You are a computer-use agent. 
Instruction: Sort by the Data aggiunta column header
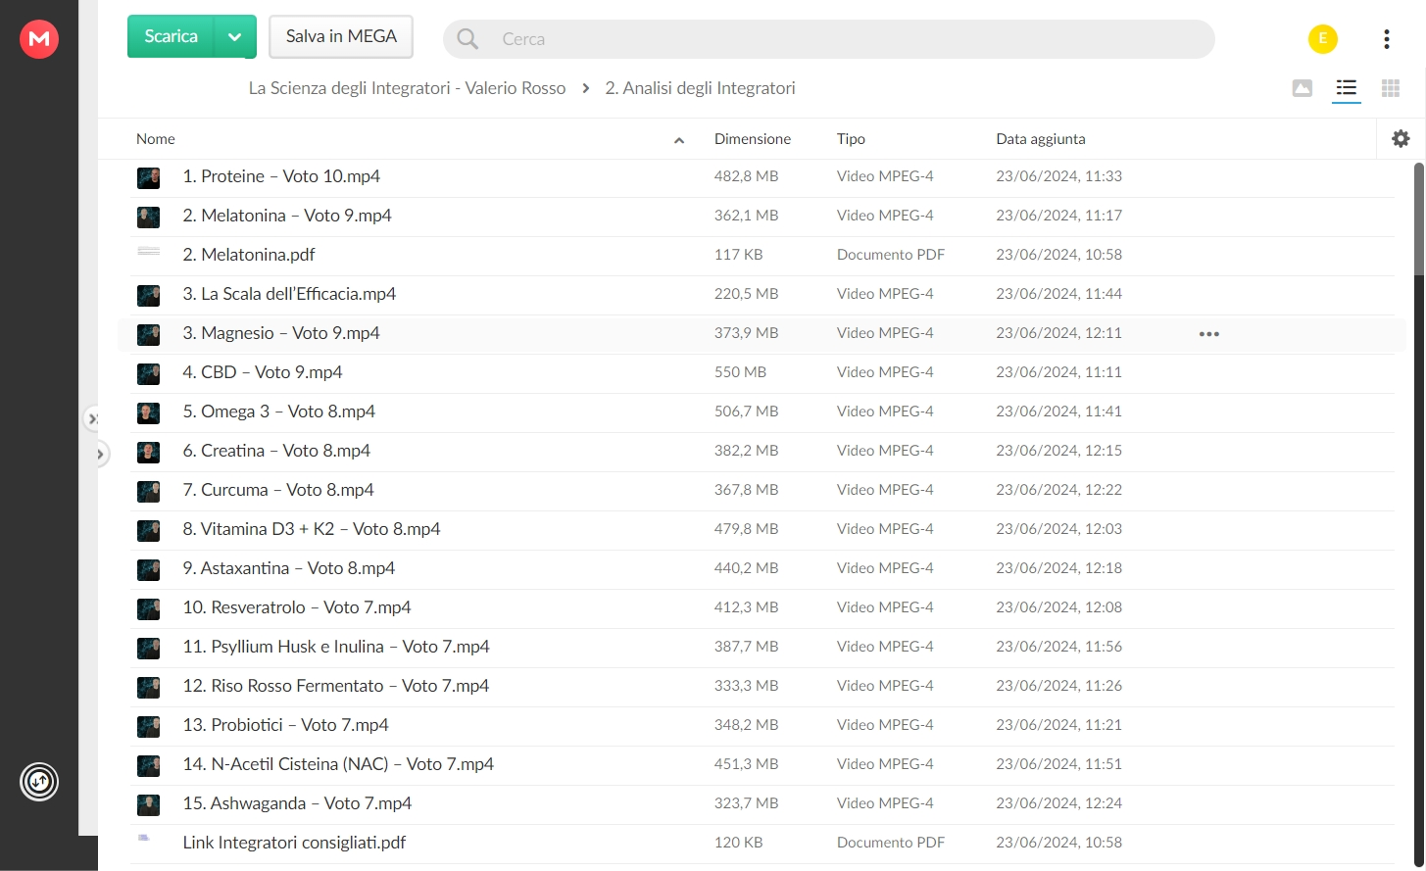coord(1041,139)
